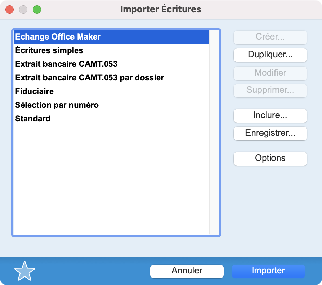Cancel with the Annuler button
This screenshot has height=285, width=322.
pyautogui.click(x=187, y=271)
